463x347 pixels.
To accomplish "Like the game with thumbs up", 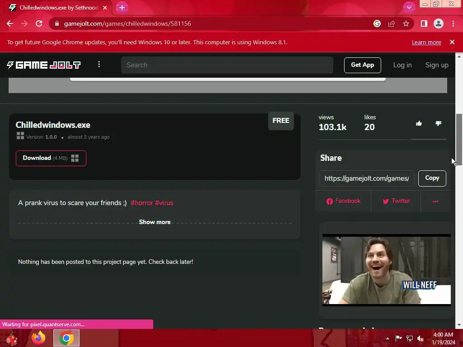I will 419,124.
